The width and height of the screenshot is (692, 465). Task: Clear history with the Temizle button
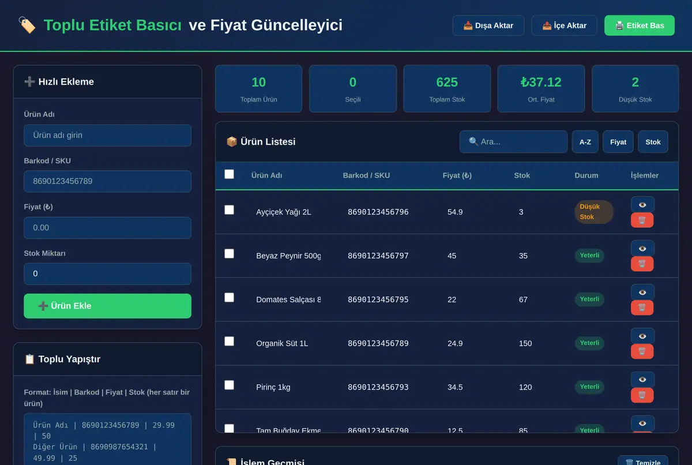coord(643,462)
